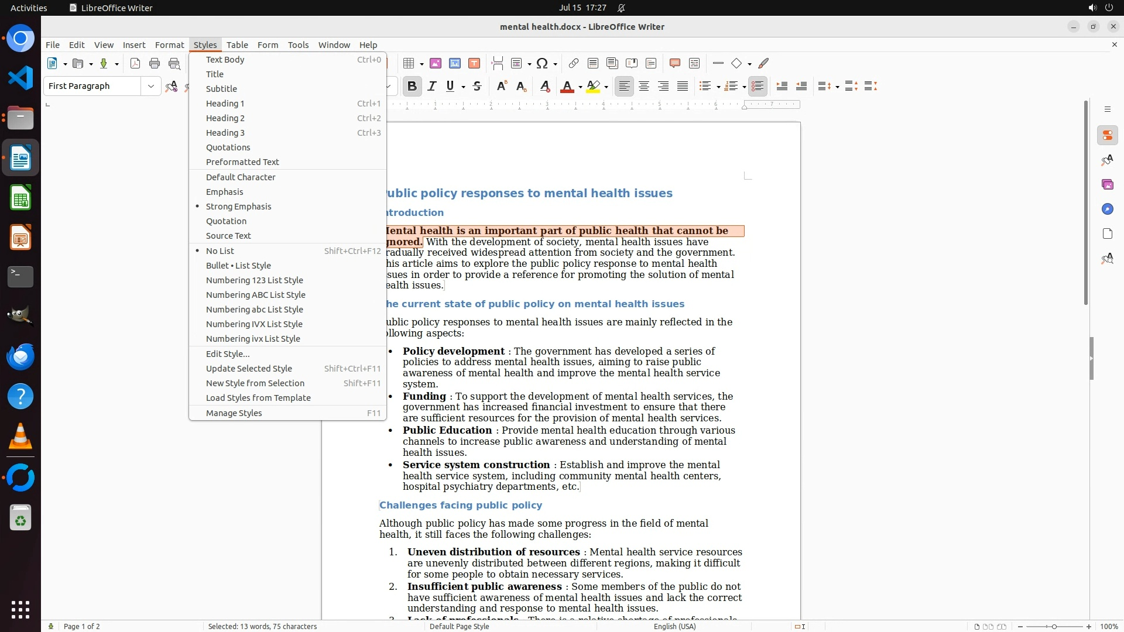Viewport: 1124px width, 632px height.
Task: Open the font color dropdown arrow
Action: [580, 87]
